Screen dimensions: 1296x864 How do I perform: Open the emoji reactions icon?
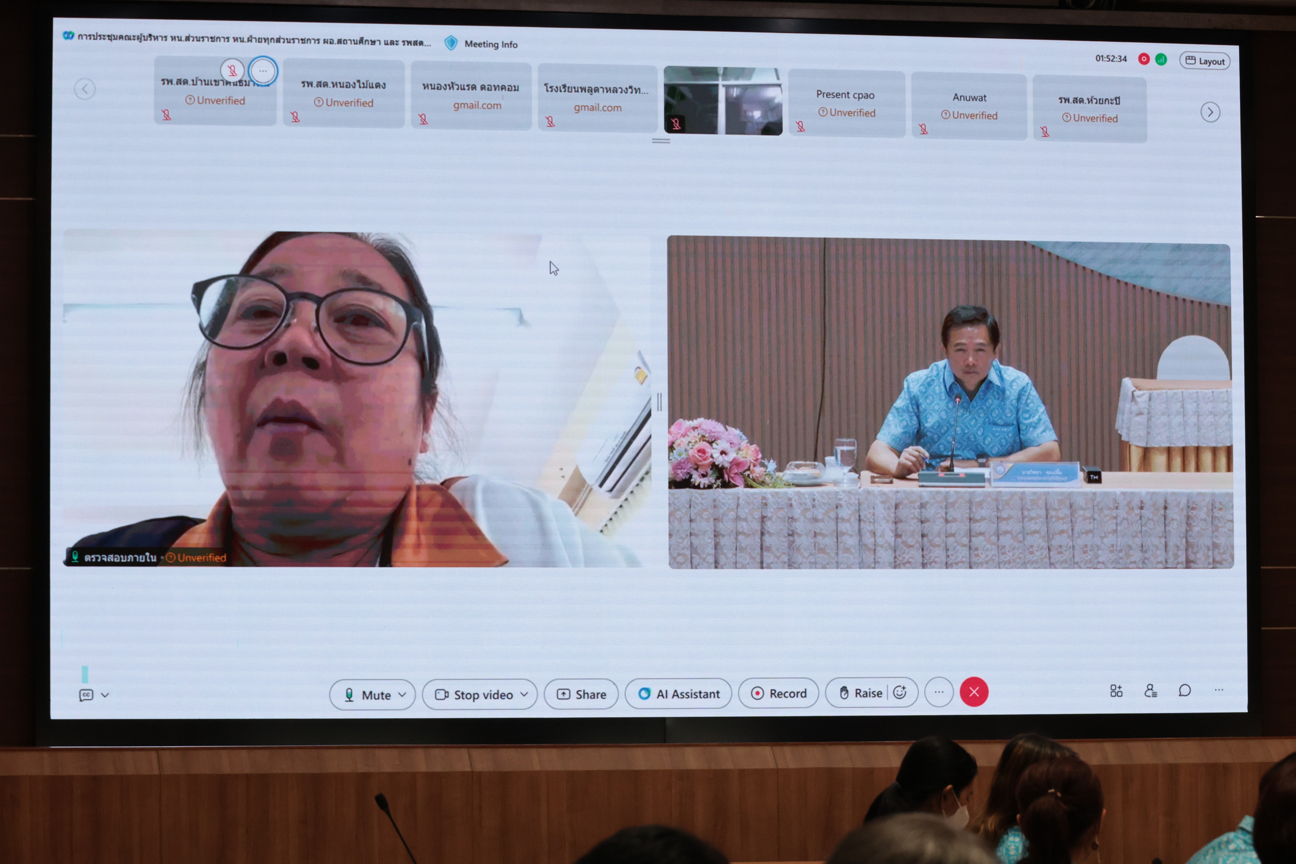pos(900,692)
